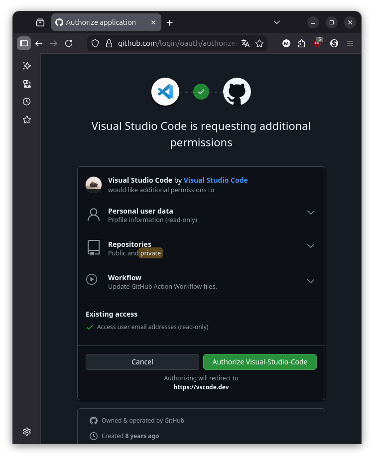Open the Visual Studio Code author link
Image resolution: width=374 pixels, height=458 pixels.
tap(216, 180)
